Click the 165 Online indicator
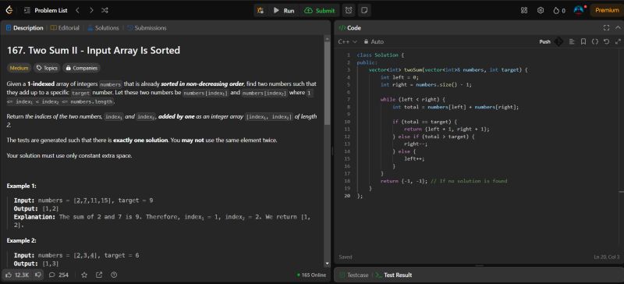This screenshot has height=284, width=624. click(311, 275)
